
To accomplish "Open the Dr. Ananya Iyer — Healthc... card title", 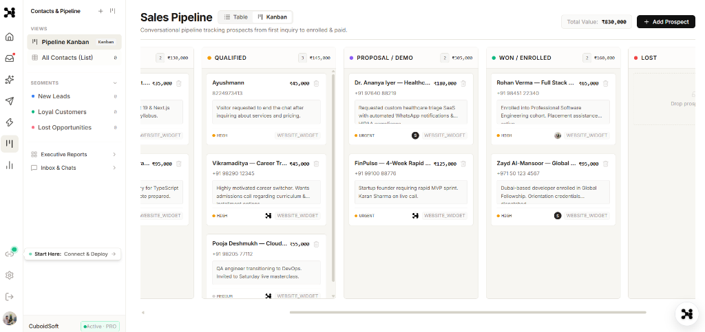I will (x=392, y=83).
